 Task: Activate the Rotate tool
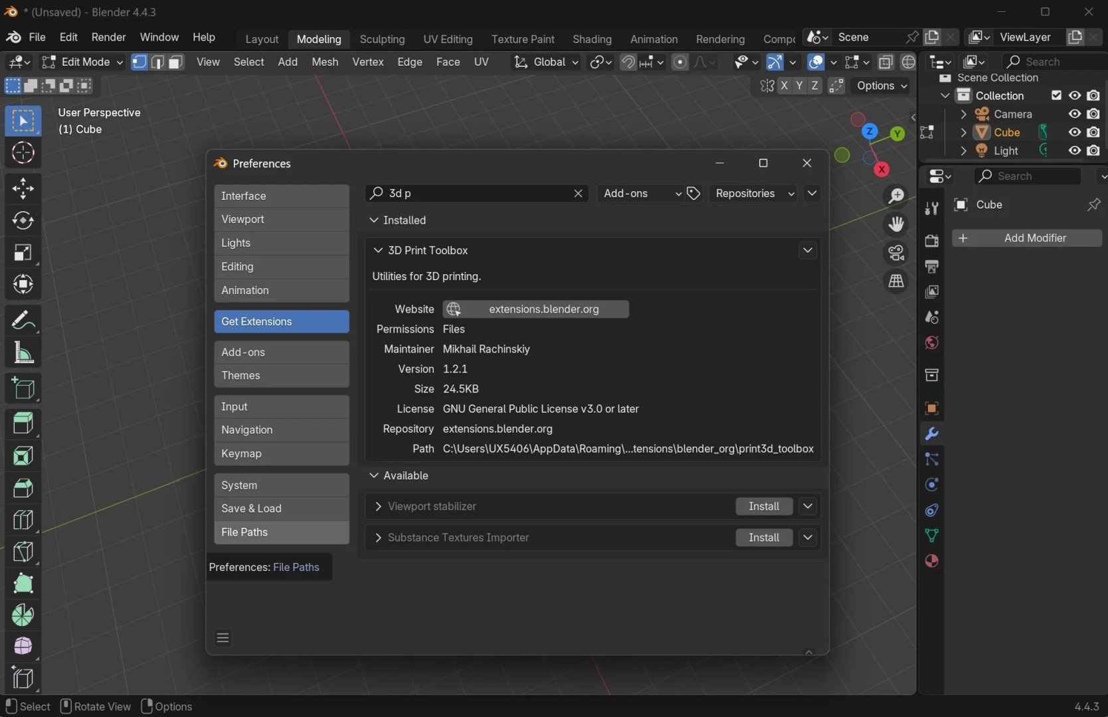[x=23, y=220]
